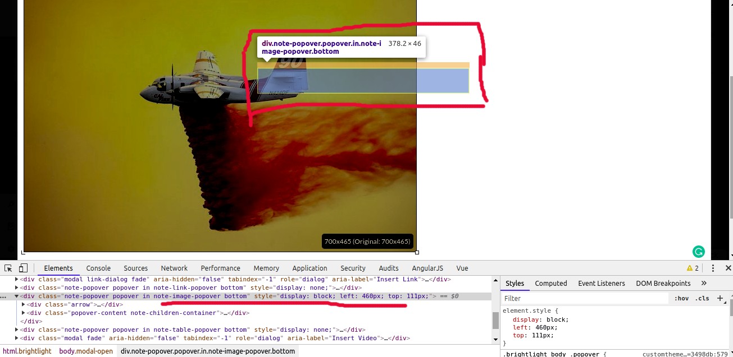Focus the Styles Filter input field
This screenshot has width=733, height=357.
click(x=584, y=298)
